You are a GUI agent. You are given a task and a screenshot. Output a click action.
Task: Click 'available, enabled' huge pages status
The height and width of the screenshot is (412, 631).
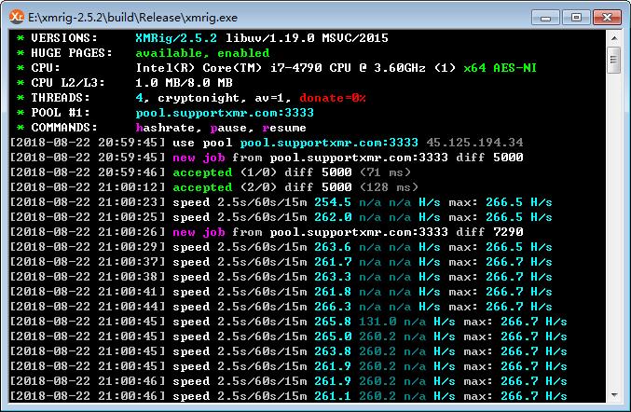pyautogui.click(x=202, y=53)
